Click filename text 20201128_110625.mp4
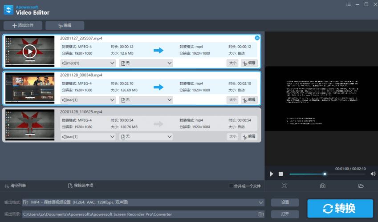378x222 pixels. [81, 112]
